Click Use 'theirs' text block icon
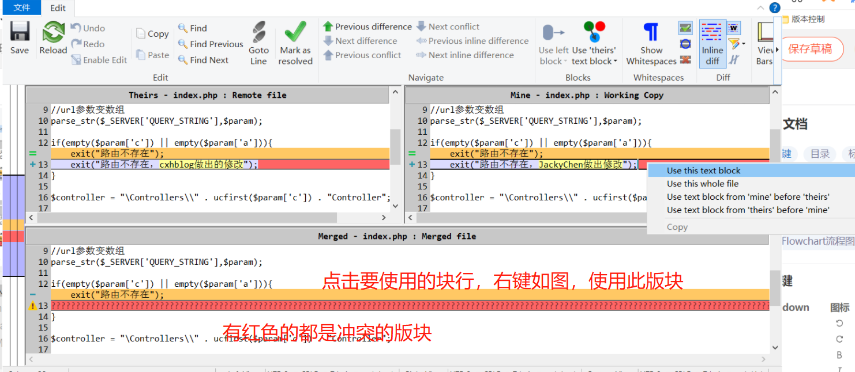 click(594, 32)
